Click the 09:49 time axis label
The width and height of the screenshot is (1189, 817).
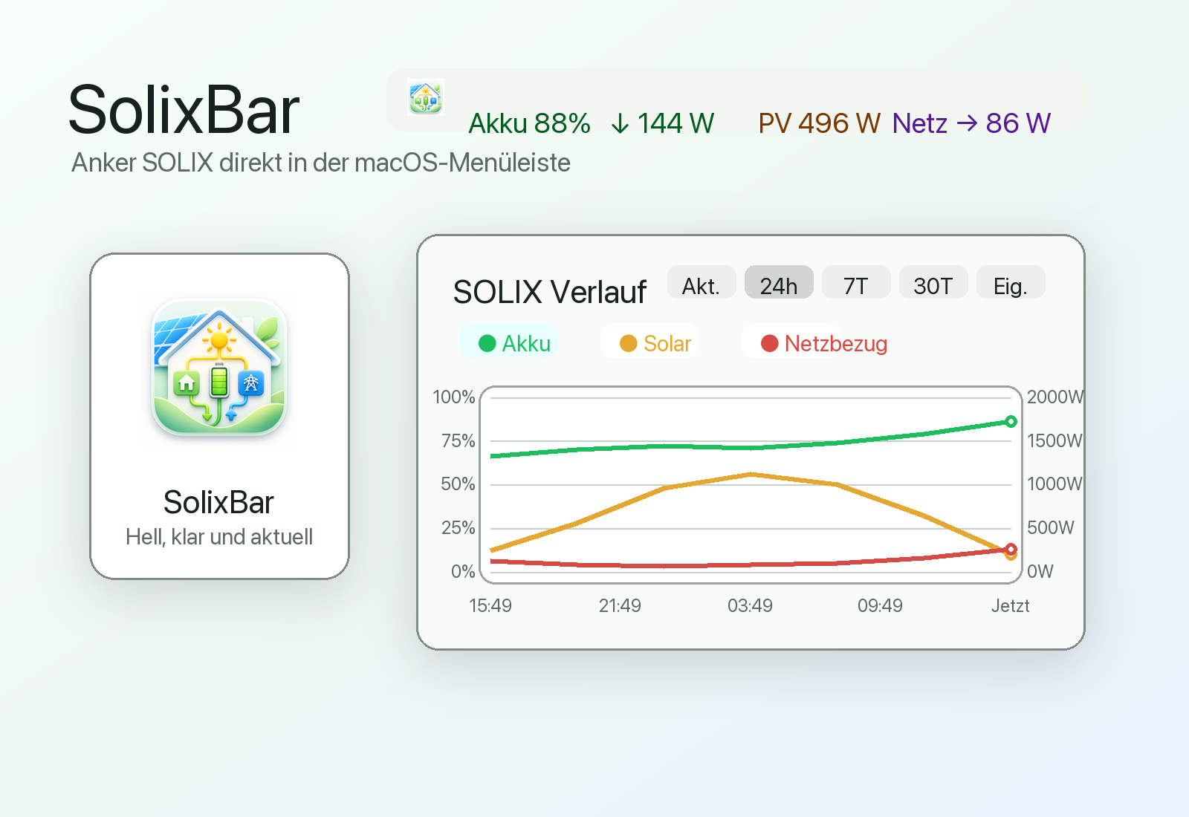pyautogui.click(x=880, y=605)
